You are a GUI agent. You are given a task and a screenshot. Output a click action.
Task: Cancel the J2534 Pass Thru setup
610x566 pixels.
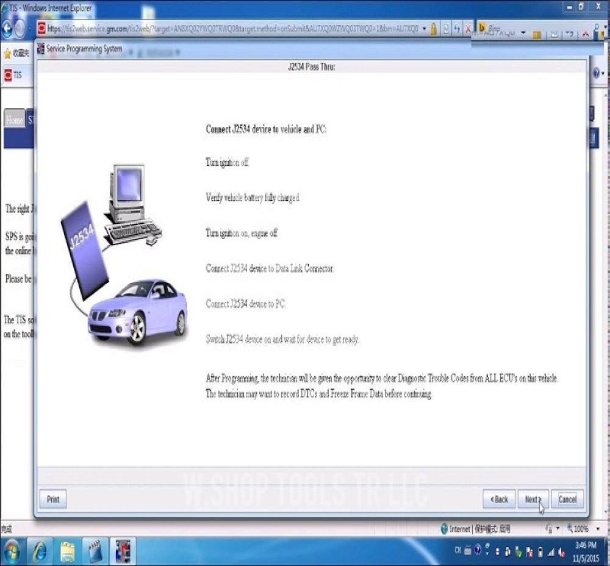pyautogui.click(x=567, y=500)
